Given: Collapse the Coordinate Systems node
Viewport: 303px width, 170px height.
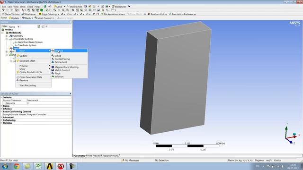Looking at the screenshot, I should (7, 39).
